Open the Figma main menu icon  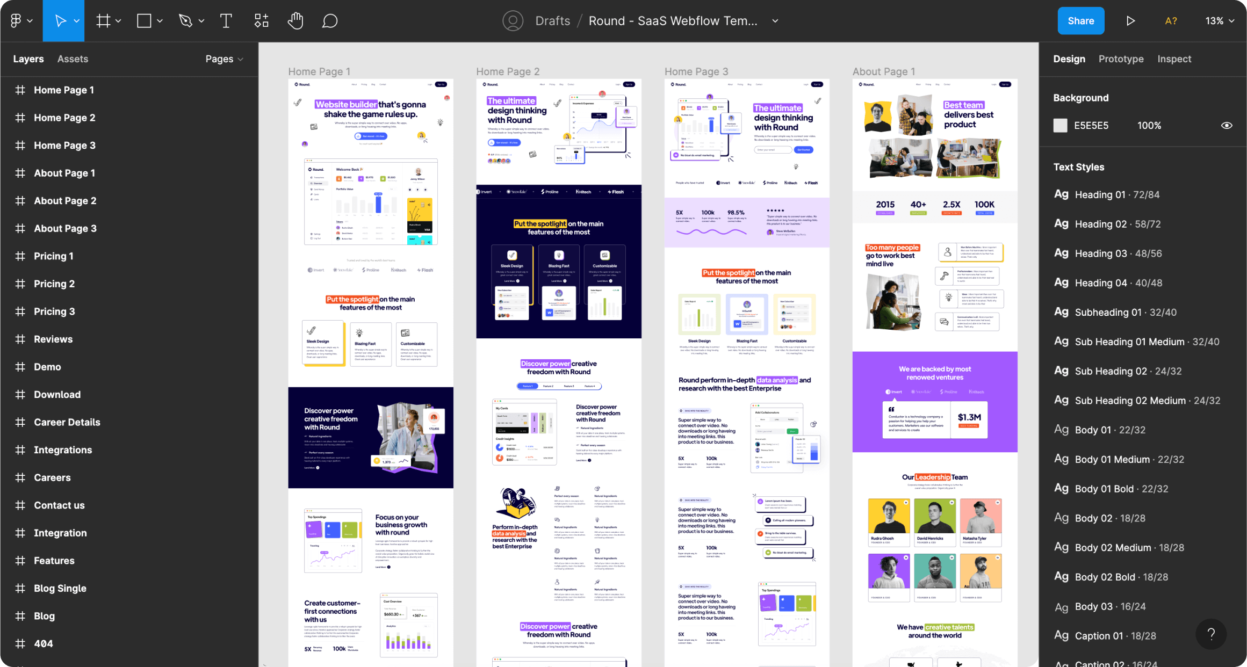(x=16, y=21)
